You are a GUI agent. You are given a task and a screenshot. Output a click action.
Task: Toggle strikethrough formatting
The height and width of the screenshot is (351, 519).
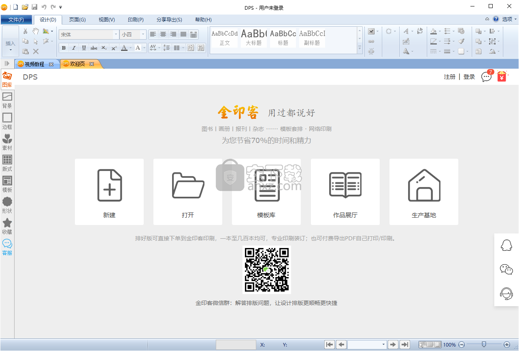click(94, 48)
